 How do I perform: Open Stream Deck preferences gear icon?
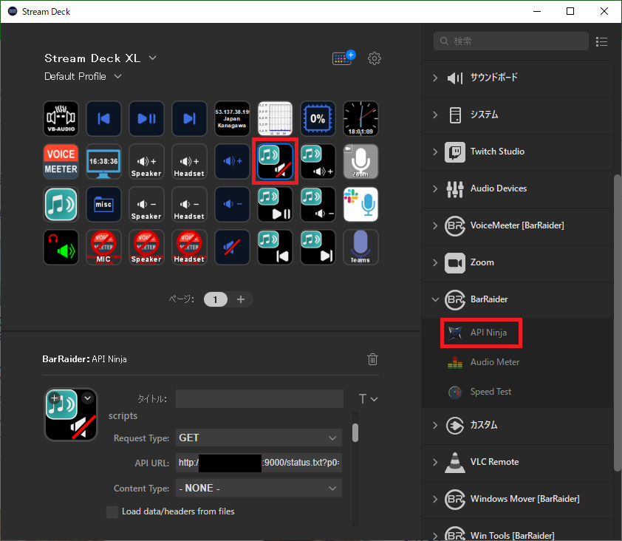(x=375, y=58)
